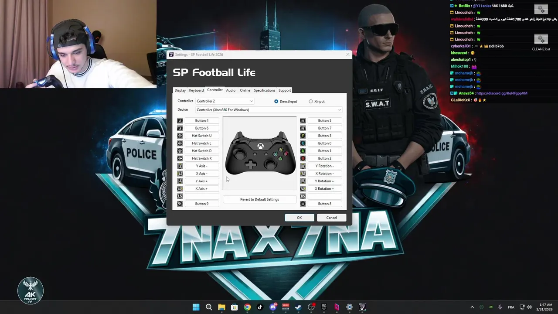Image resolution: width=558 pixels, height=314 pixels.
Task: Click the empty left stick press mapping field
Action: (201, 196)
